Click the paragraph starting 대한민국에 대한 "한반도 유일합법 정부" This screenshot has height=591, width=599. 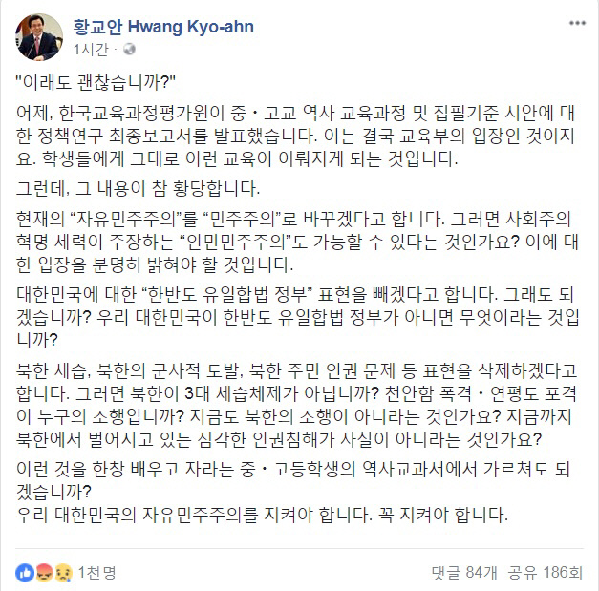(x=298, y=317)
